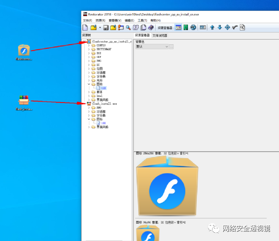Image resolution: width=279 pixels, height=241 pixels.
Task: Switch to RC view mode icon
Action: click(x=193, y=28)
